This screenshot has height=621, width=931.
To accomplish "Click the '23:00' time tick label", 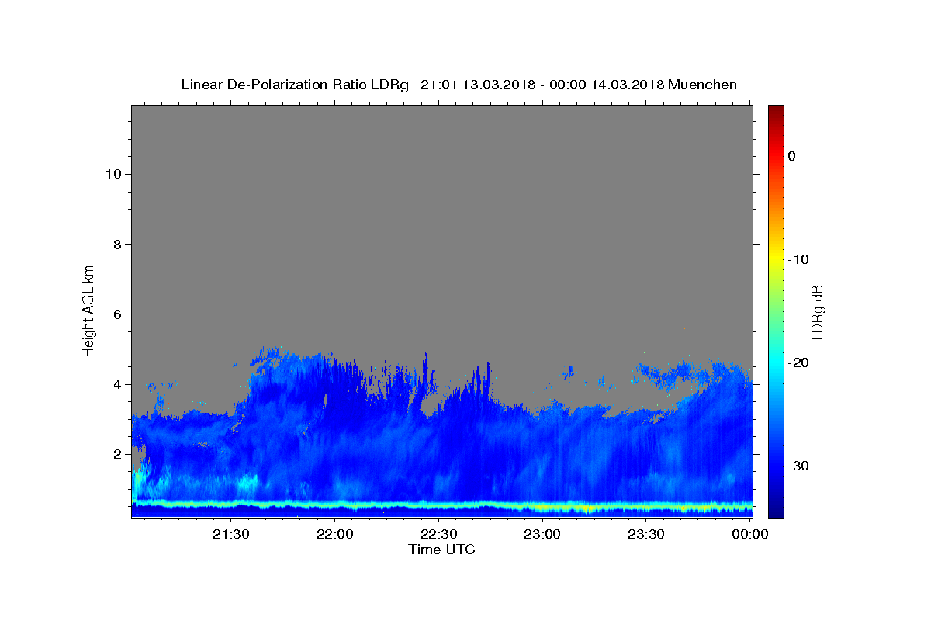I will 542,534.
